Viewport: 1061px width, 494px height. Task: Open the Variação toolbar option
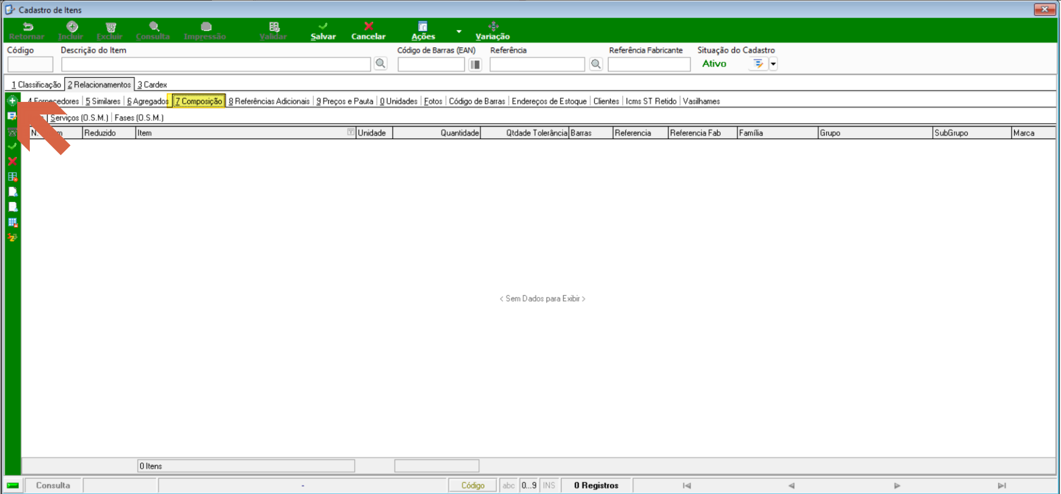(x=493, y=31)
